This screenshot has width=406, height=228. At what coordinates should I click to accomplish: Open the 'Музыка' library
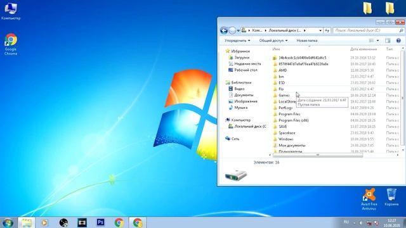tap(238, 108)
